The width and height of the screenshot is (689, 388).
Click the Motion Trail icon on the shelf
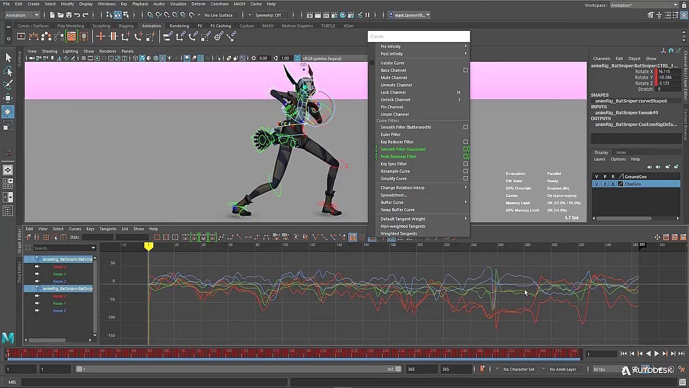tap(34, 37)
